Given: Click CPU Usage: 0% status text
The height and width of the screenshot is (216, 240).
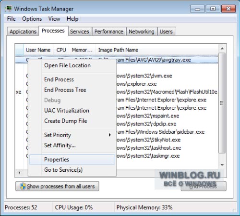Looking at the screenshot, I should [x=74, y=207].
